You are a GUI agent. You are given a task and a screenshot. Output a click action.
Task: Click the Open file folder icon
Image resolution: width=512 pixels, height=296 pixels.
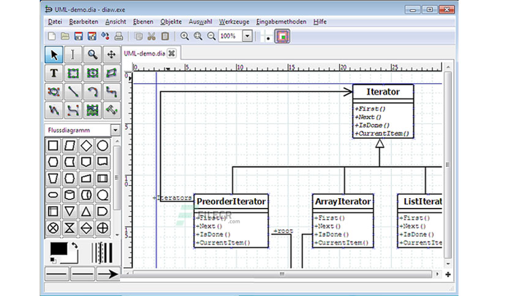65,36
